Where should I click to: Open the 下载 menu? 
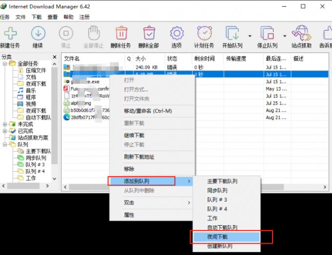pyautogui.click(x=37, y=17)
